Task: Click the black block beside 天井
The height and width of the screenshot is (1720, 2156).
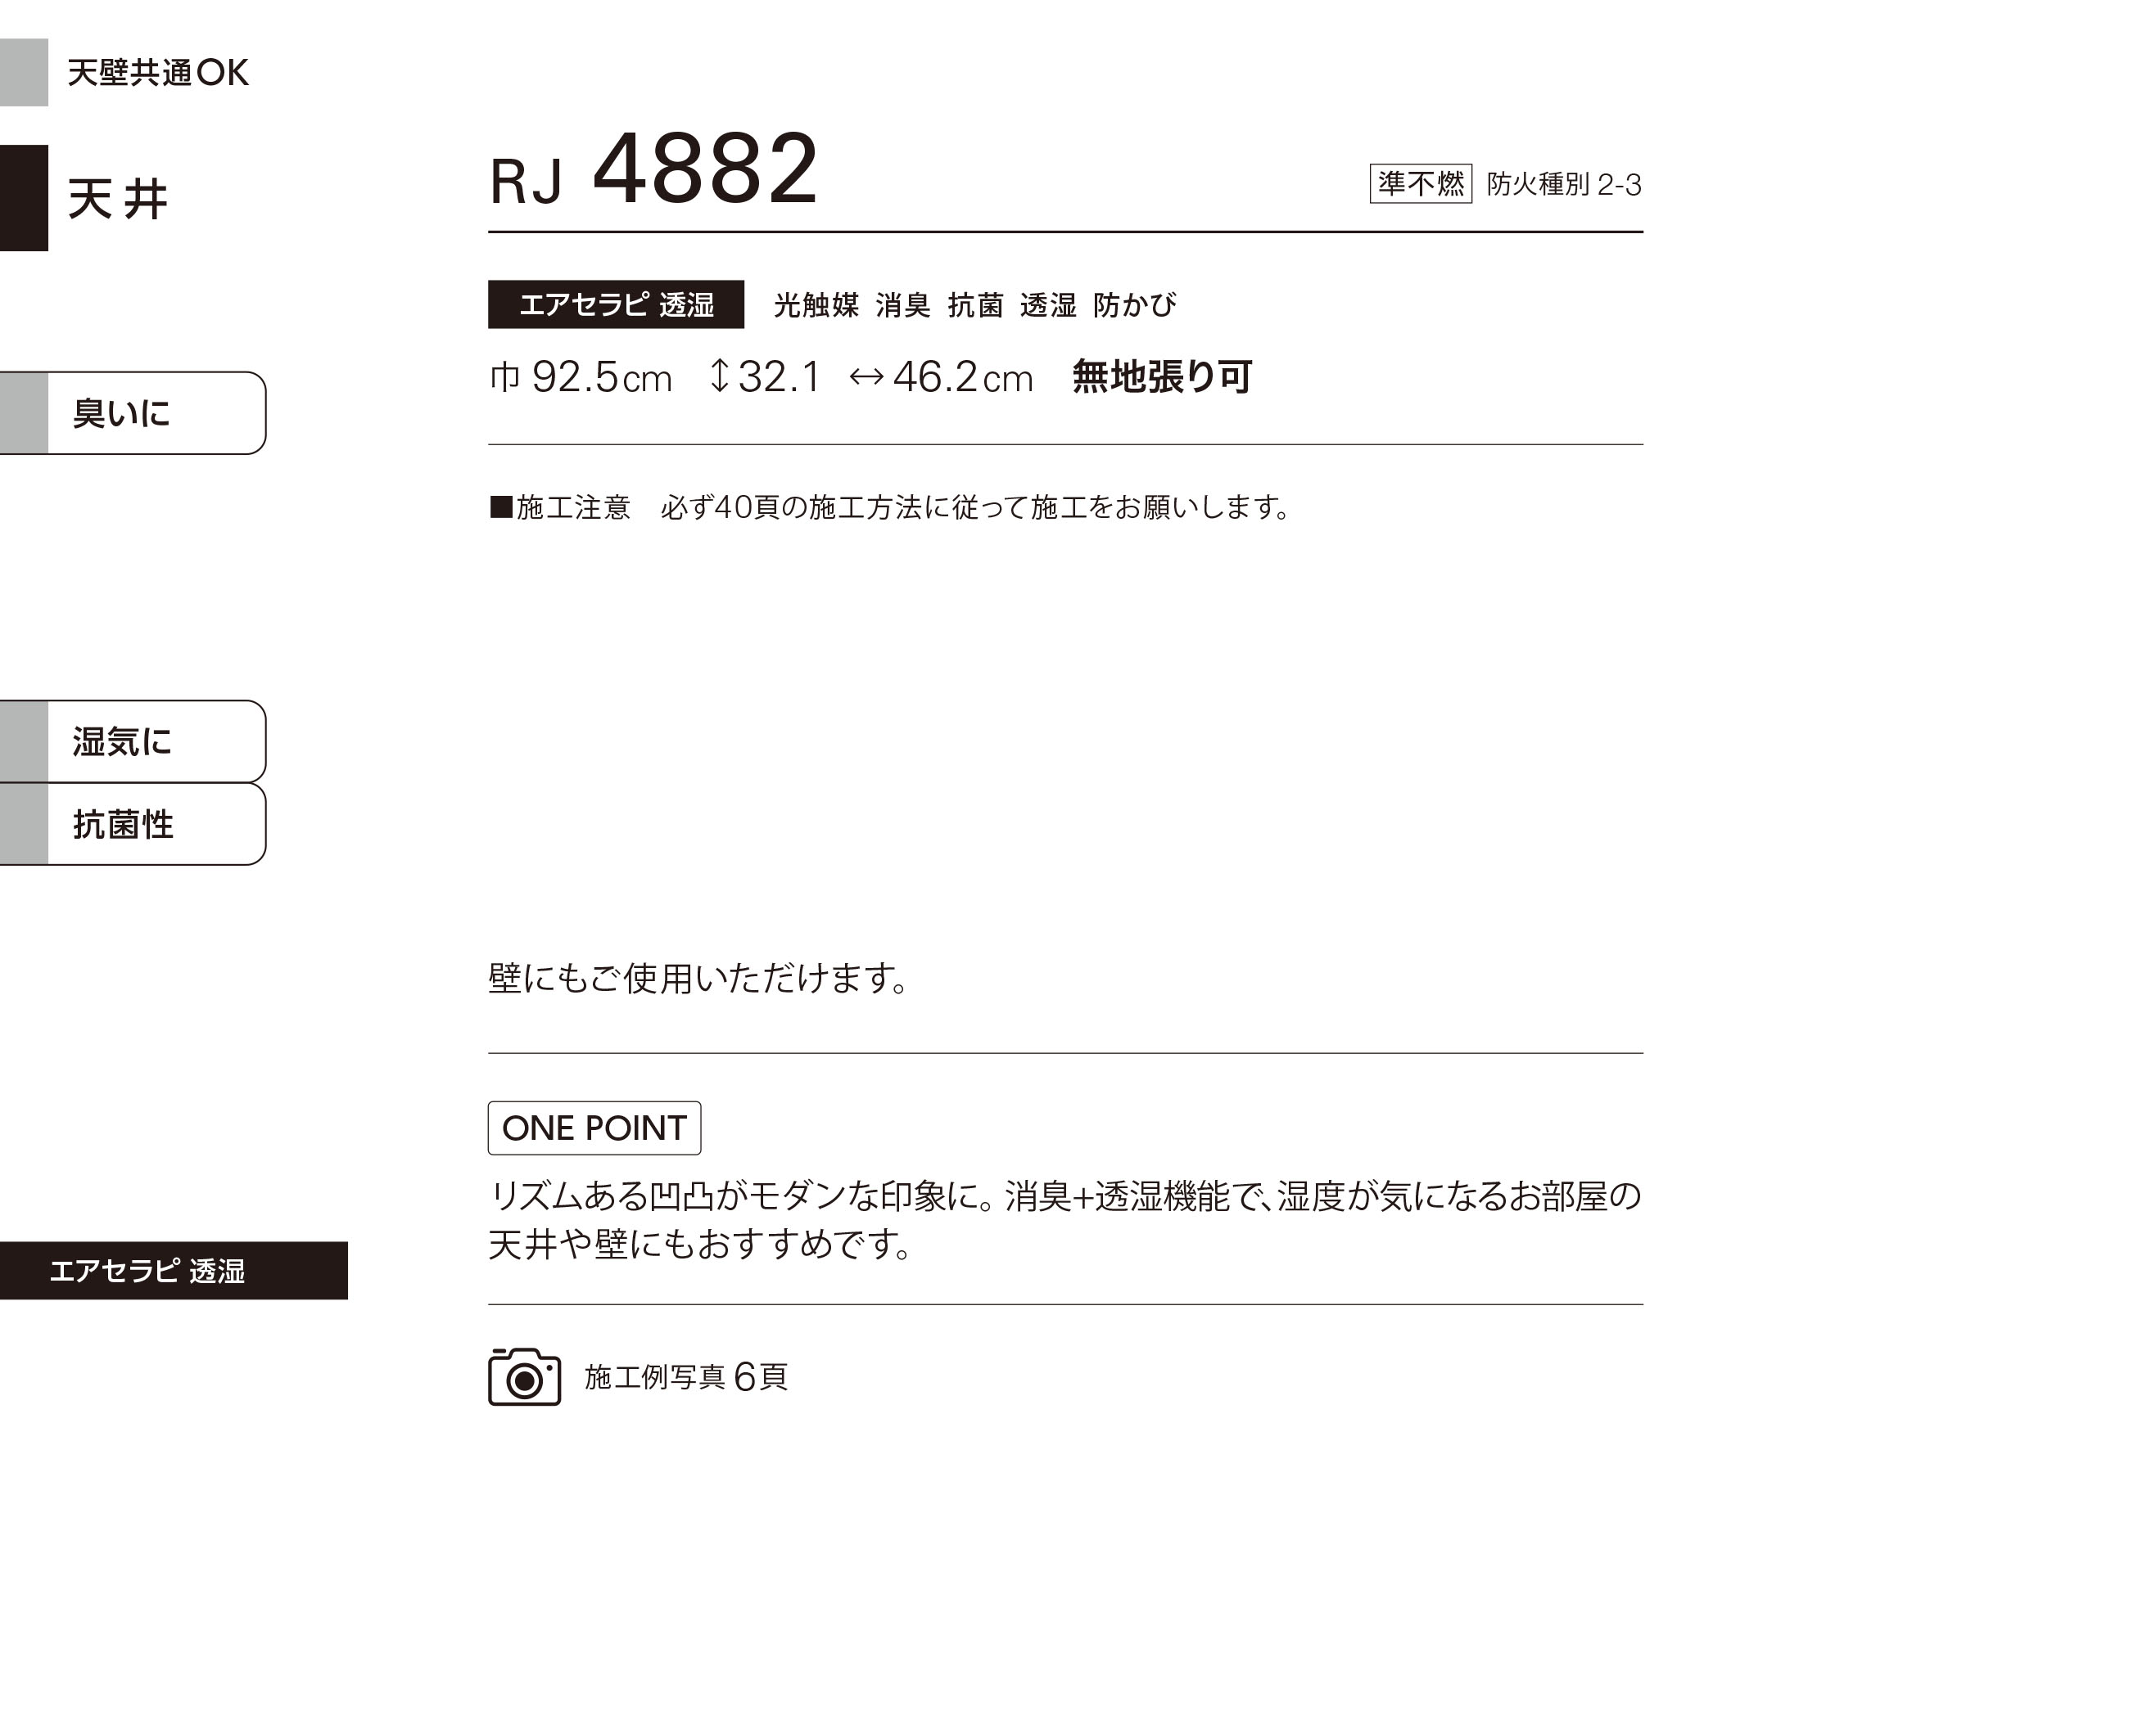Action: point(24,198)
